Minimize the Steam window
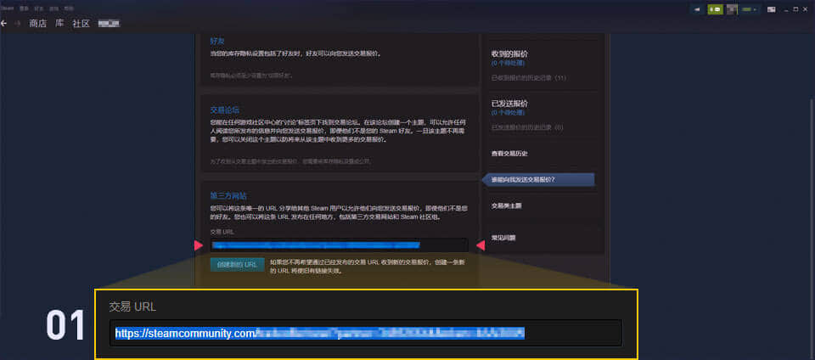The image size is (815, 360). (x=786, y=9)
